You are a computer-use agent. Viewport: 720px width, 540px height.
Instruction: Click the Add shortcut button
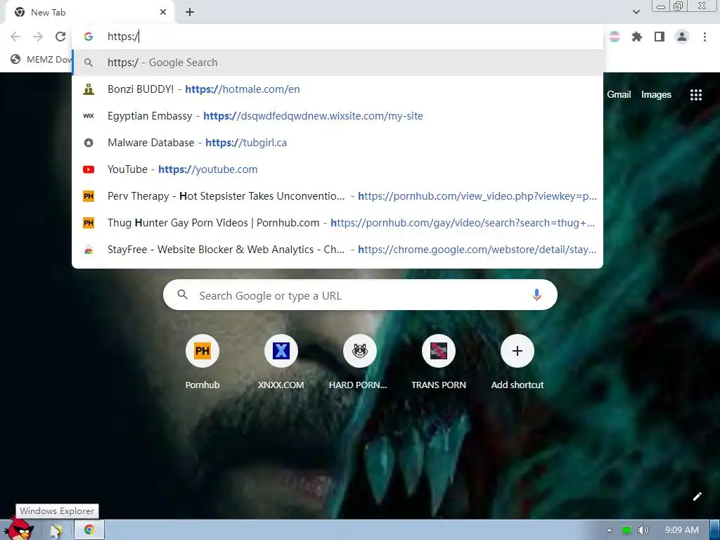tap(517, 363)
